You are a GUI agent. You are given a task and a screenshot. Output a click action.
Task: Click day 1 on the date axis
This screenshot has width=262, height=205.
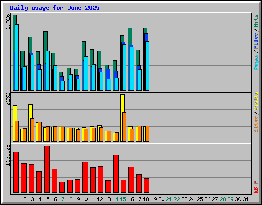(x=17, y=199)
